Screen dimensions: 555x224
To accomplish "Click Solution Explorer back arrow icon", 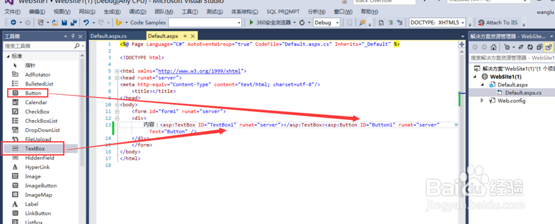I will click(475, 47).
